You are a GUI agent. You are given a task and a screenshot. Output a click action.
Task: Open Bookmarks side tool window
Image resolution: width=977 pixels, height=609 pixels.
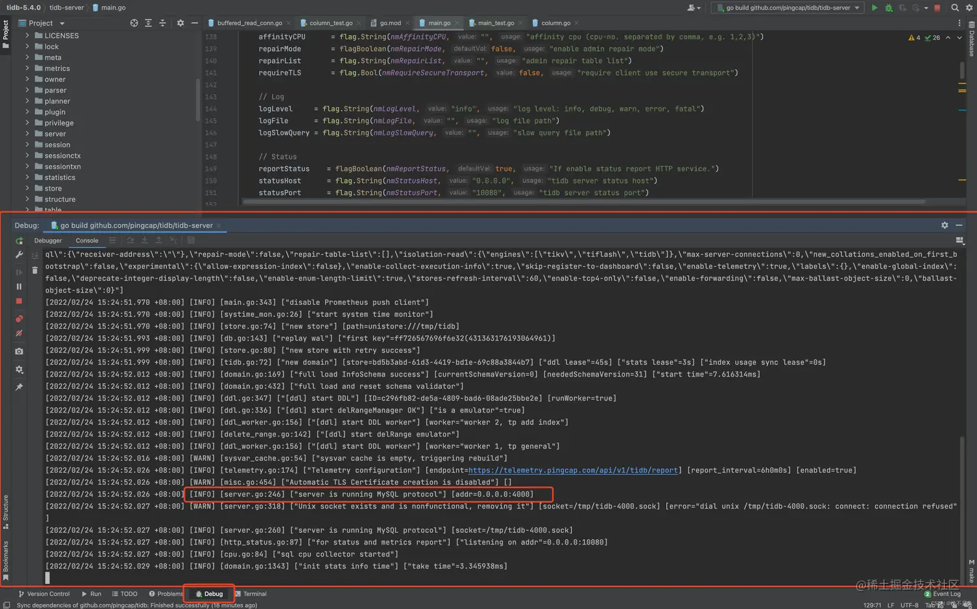point(6,560)
